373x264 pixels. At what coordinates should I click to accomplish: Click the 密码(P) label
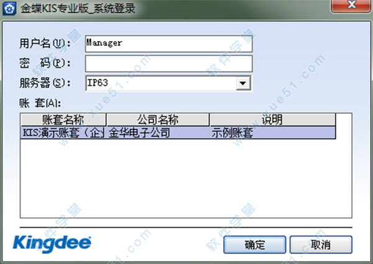[45, 64]
